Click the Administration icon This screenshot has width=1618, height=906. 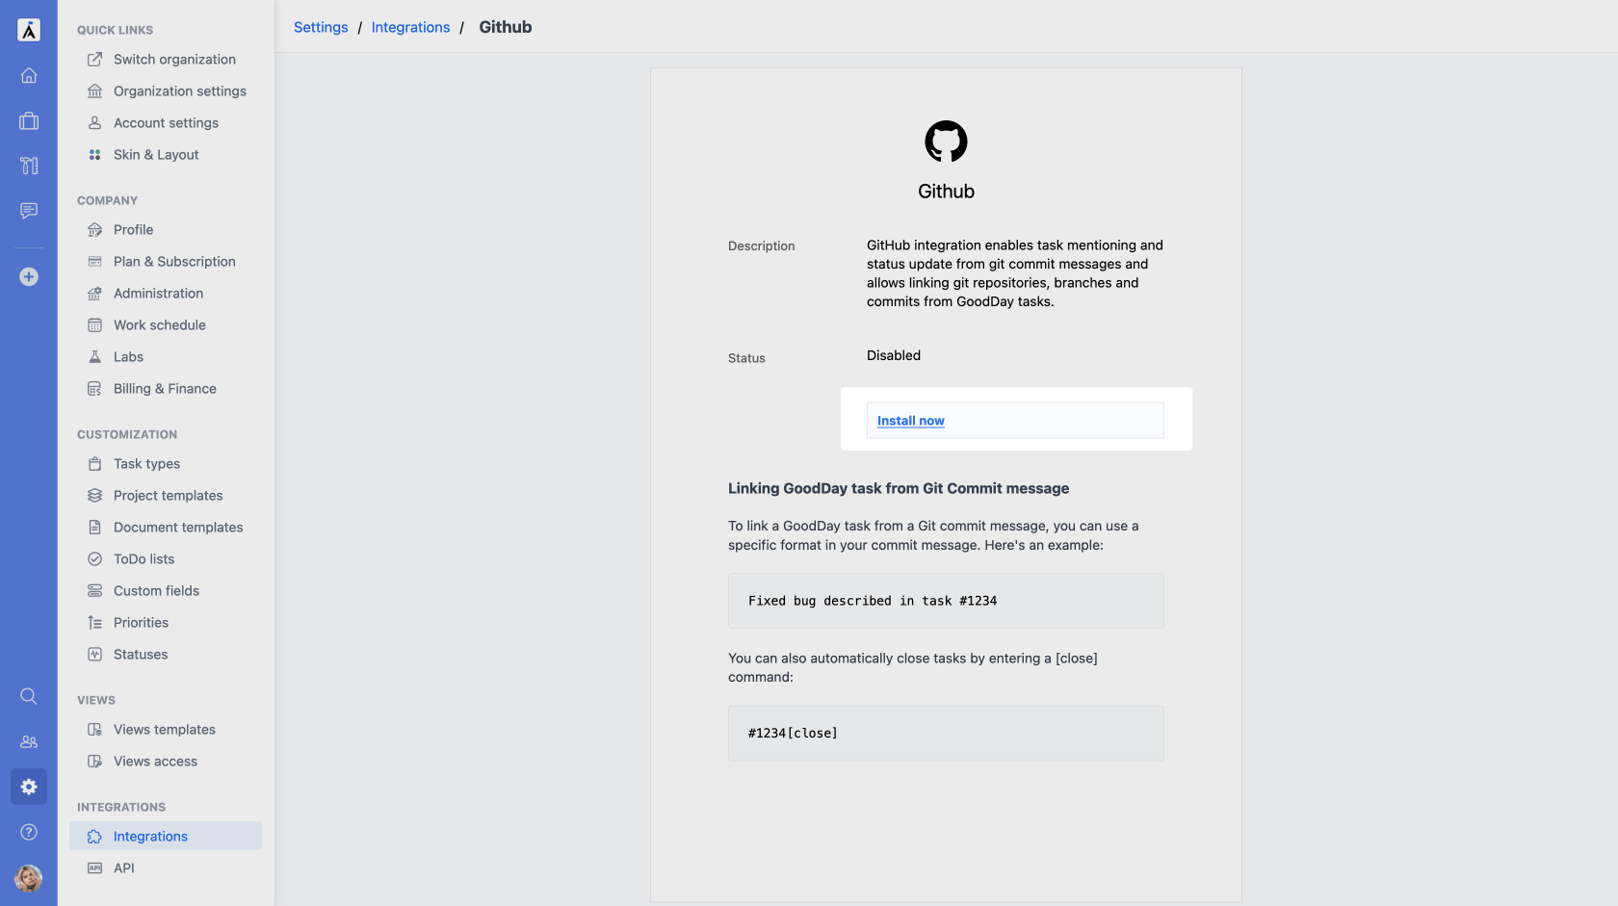(x=94, y=294)
